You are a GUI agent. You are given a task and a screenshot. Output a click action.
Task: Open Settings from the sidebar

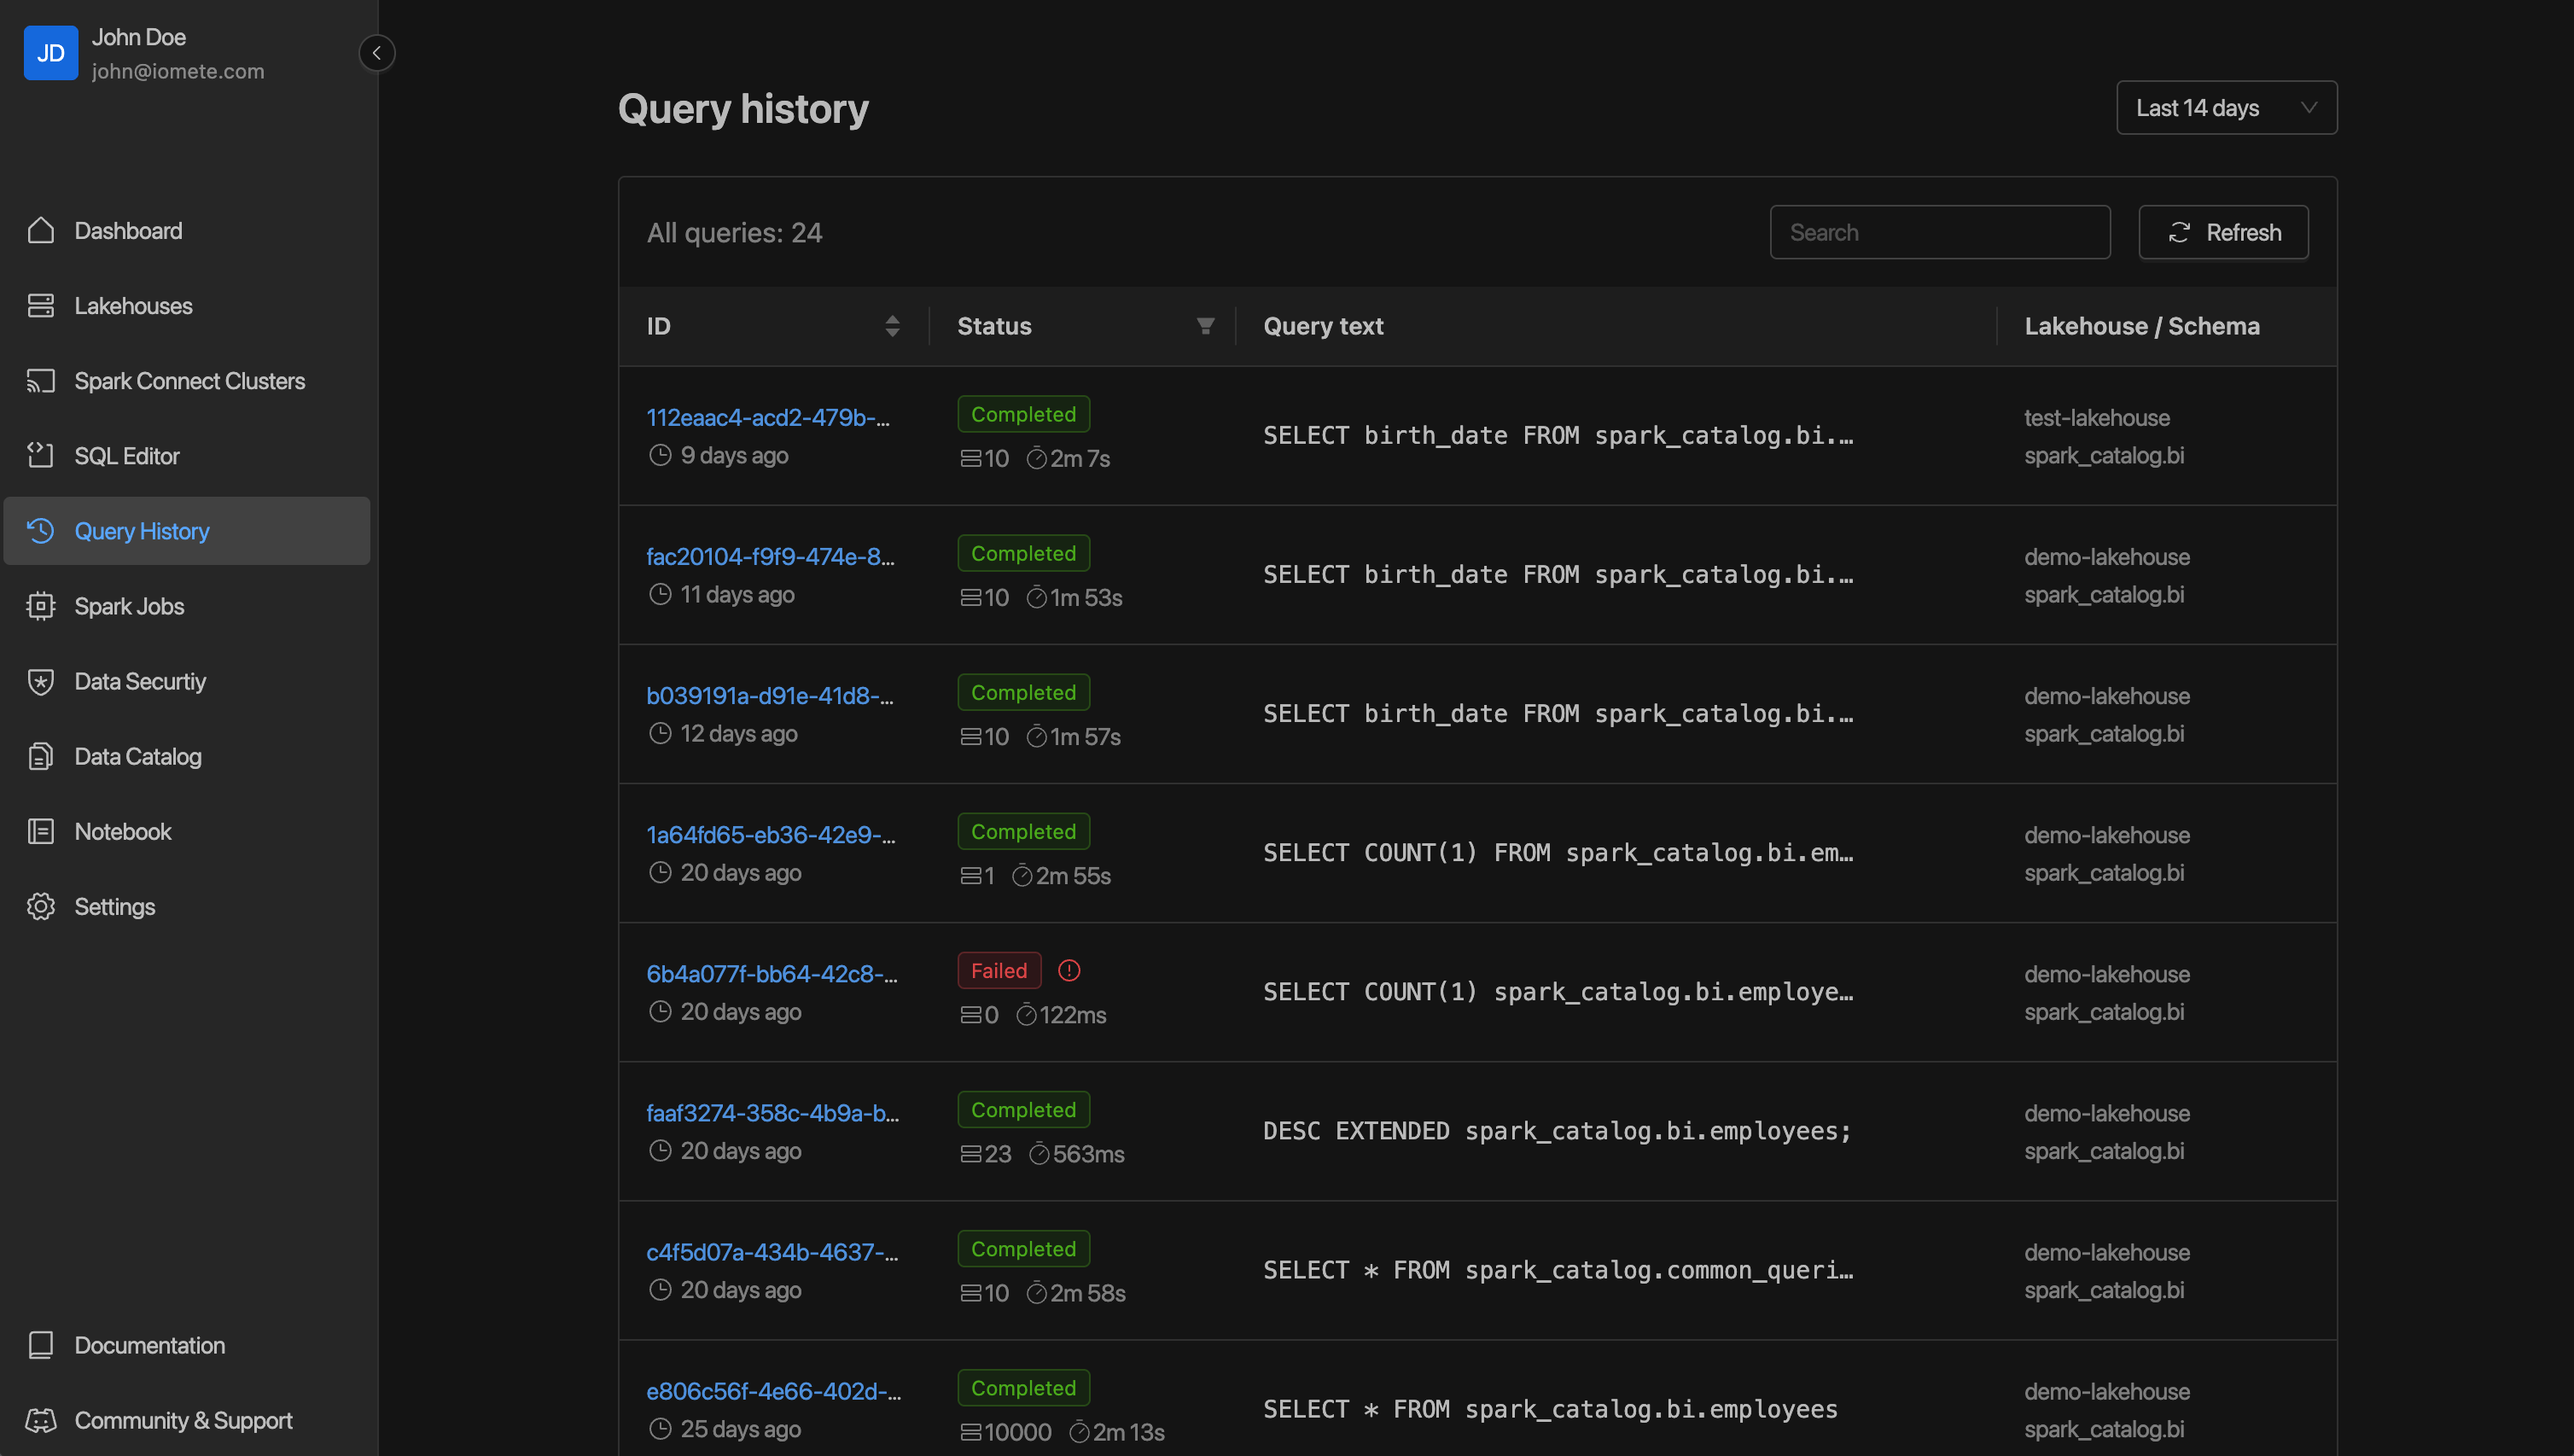pyautogui.click(x=187, y=906)
